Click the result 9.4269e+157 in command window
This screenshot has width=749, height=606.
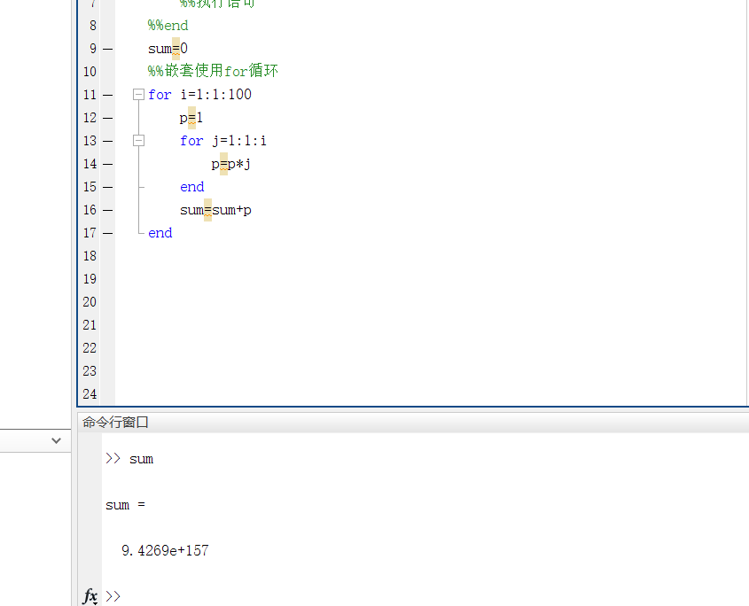(x=165, y=550)
